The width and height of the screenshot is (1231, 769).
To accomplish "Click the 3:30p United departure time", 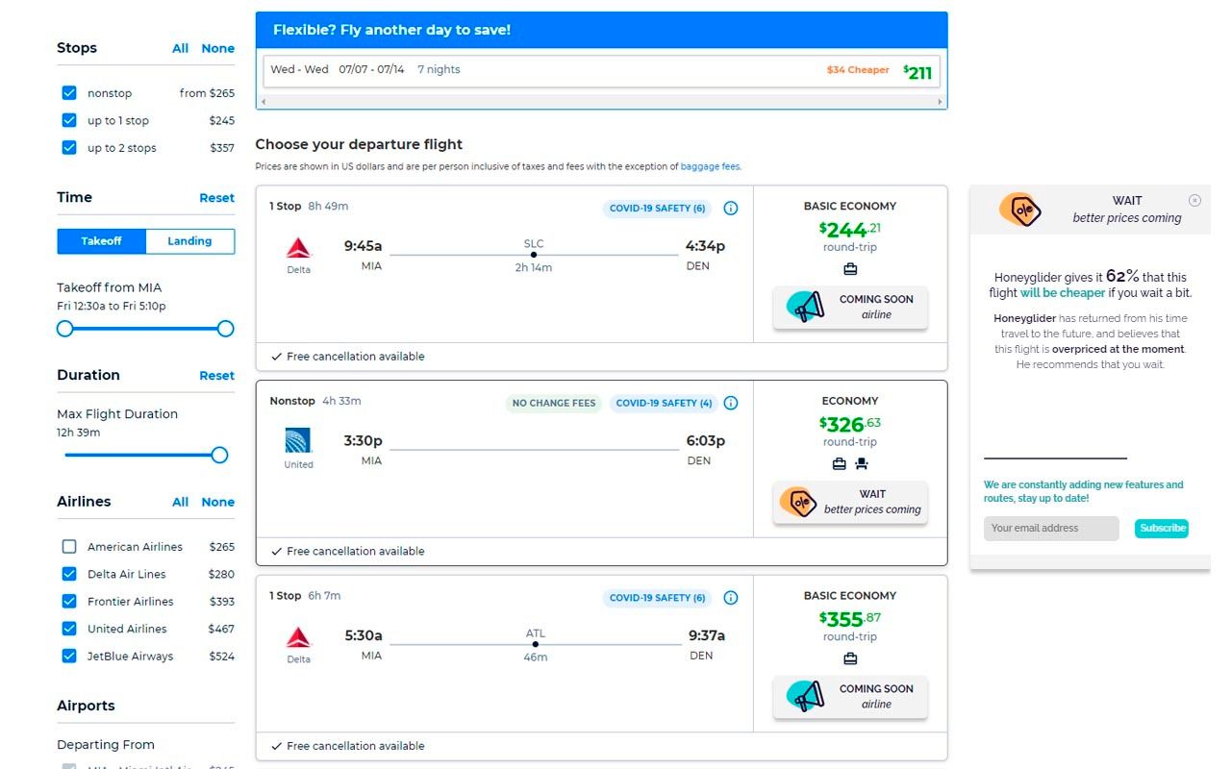I will (364, 441).
